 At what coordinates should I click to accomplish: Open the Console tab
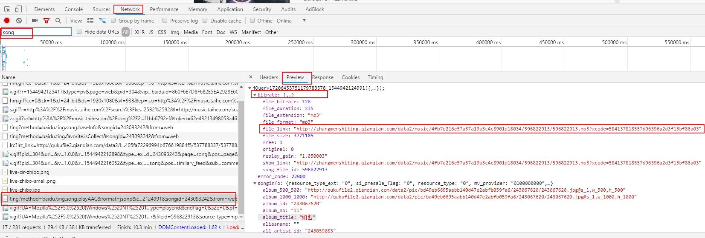[74, 9]
